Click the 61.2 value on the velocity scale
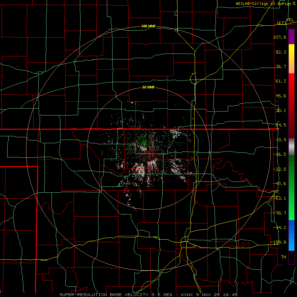 281,81
